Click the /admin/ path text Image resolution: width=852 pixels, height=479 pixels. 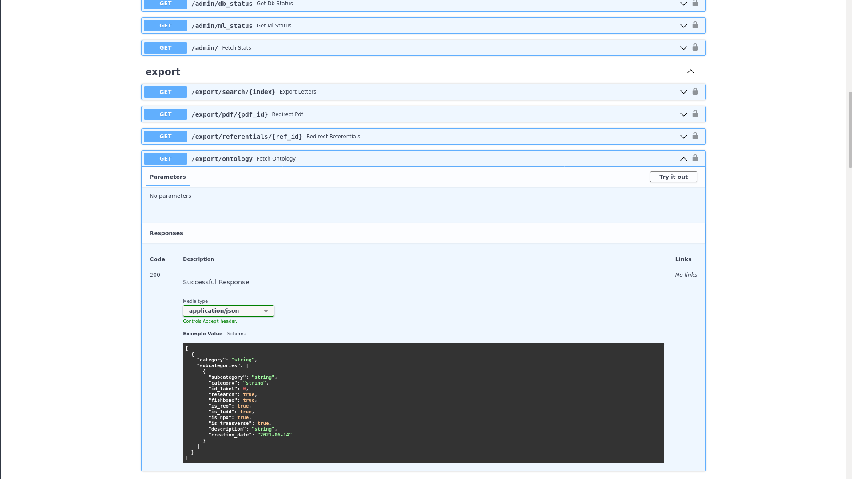point(205,48)
